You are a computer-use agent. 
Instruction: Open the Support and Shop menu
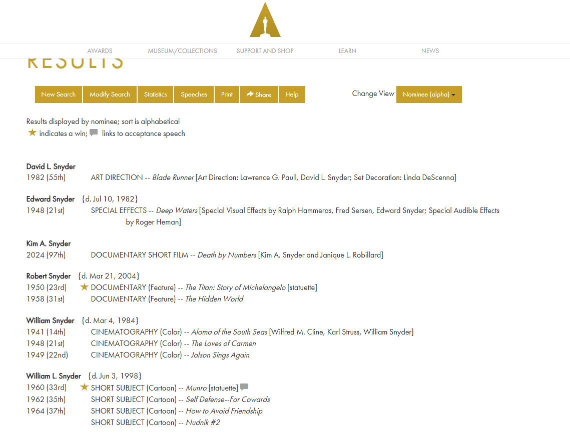pyautogui.click(x=265, y=51)
